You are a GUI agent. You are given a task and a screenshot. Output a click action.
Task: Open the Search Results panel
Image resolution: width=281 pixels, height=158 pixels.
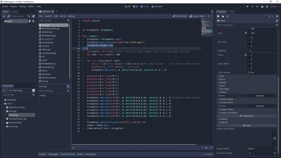coord(68,154)
